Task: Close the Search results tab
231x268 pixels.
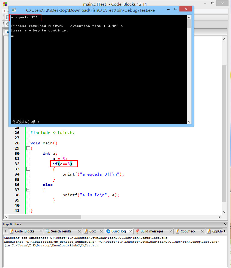Action: 79,231
